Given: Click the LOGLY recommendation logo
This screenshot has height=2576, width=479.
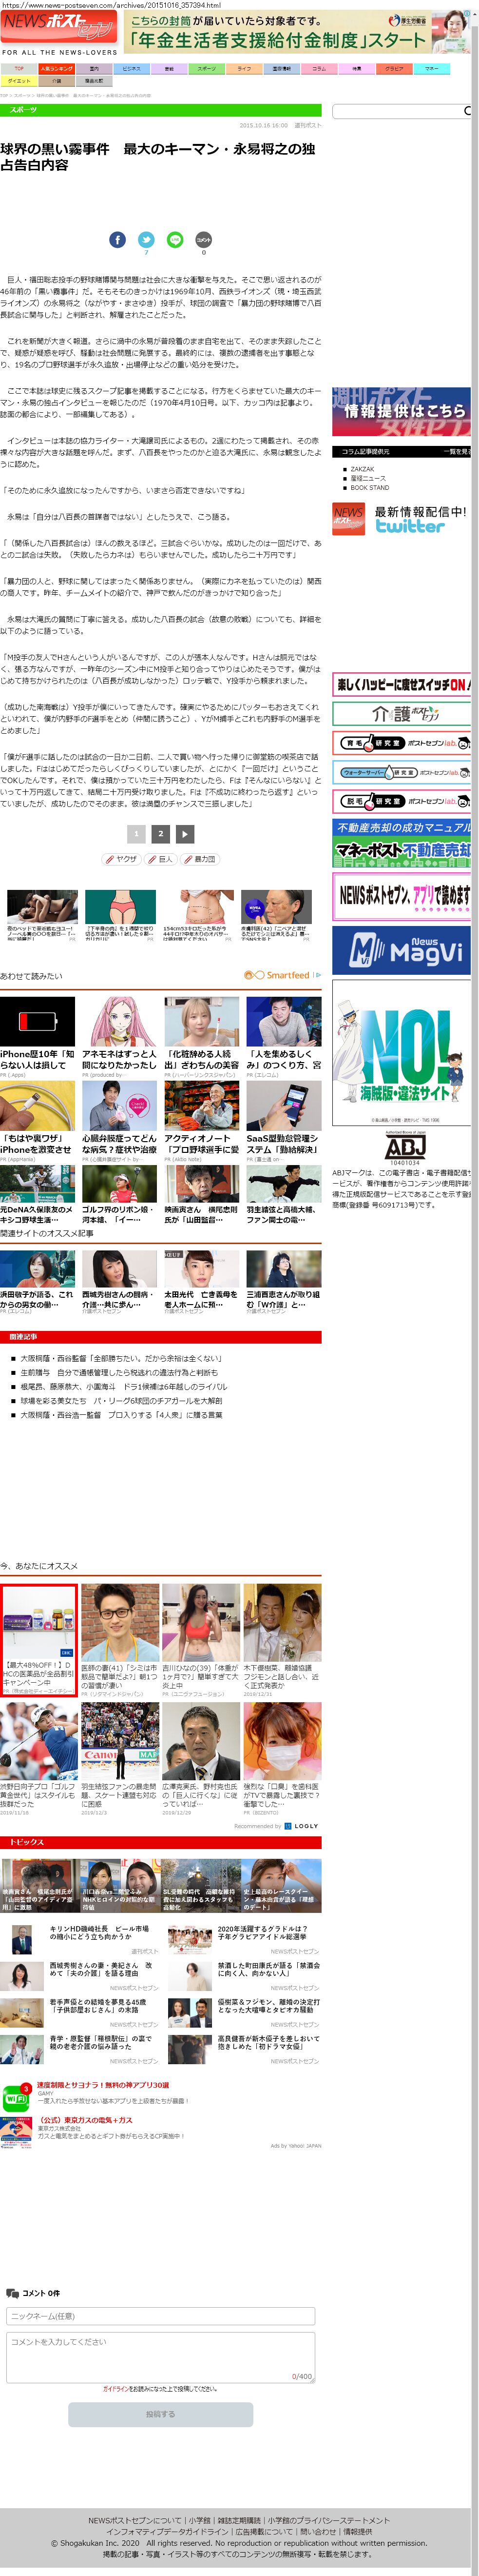Looking at the screenshot, I should click(301, 1826).
